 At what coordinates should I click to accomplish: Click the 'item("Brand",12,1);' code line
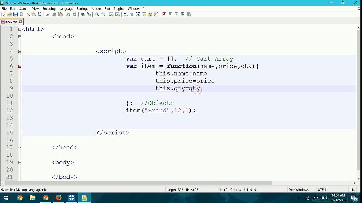tap(161, 111)
